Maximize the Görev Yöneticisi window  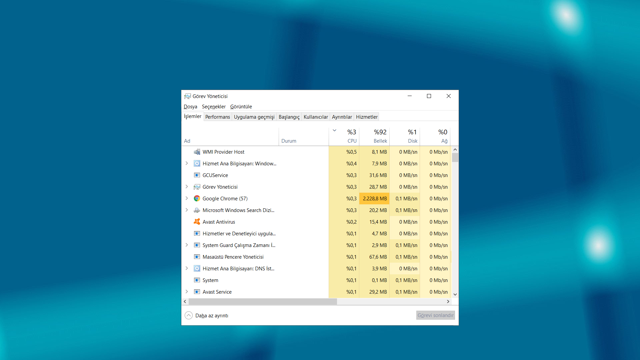click(429, 96)
